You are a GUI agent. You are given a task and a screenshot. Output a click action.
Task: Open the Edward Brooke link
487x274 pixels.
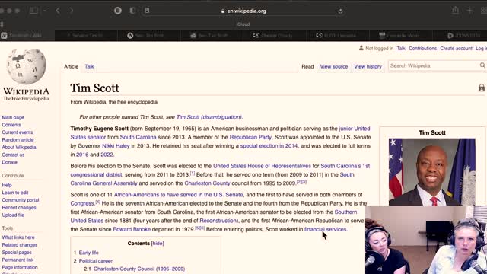pyautogui.click(x=132, y=229)
